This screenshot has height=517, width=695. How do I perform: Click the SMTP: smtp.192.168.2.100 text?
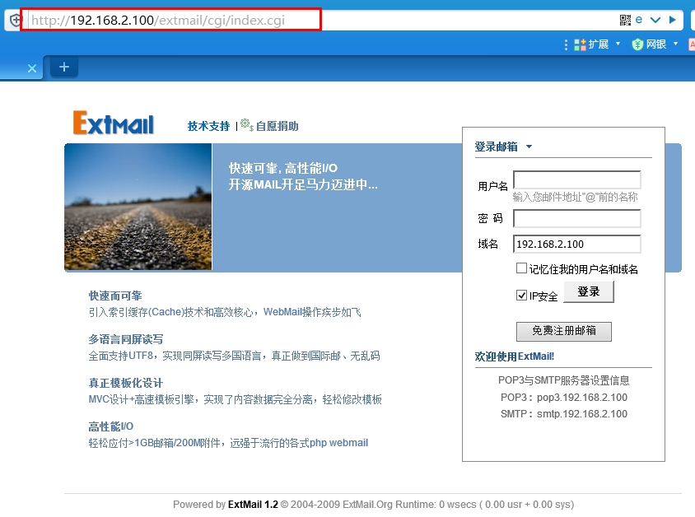pyautogui.click(x=564, y=414)
